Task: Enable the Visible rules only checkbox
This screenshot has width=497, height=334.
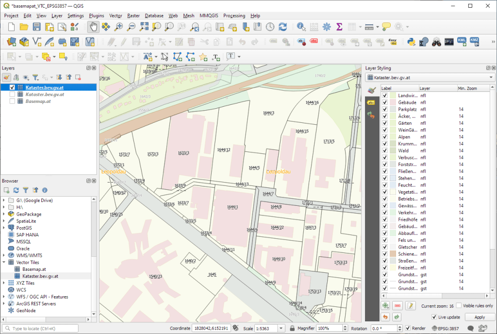Action: pyautogui.click(x=459, y=306)
